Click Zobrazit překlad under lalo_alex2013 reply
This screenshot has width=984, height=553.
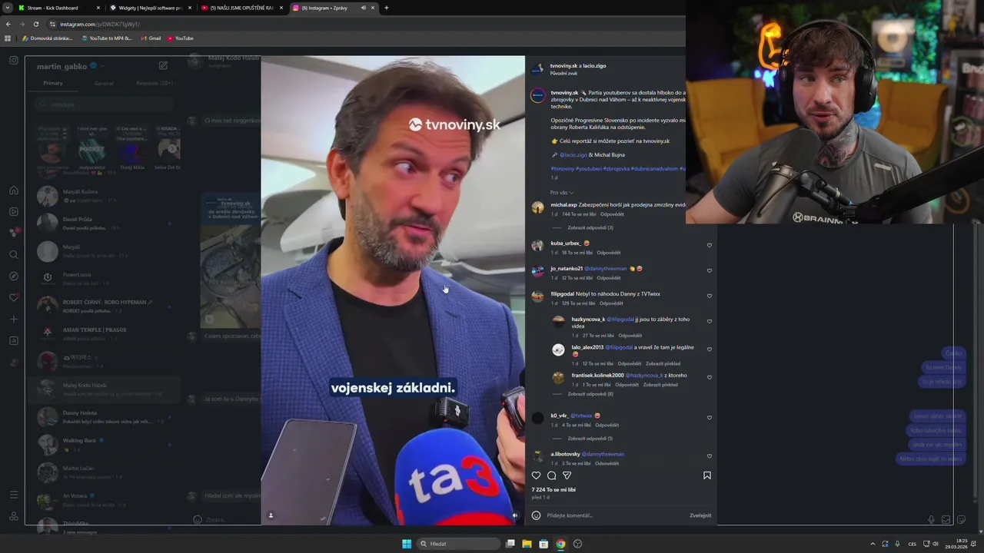coord(663,363)
